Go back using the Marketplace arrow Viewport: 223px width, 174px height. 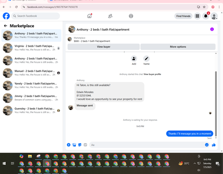tap(5, 26)
